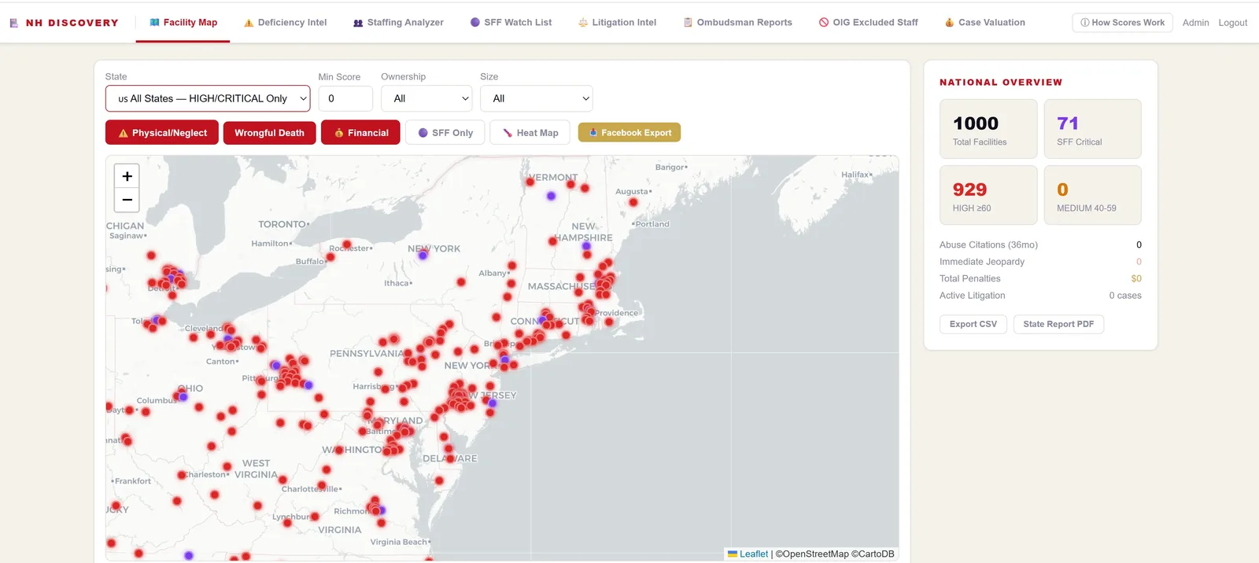Toggle the Financial filter
1259x563 pixels.
point(360,133)
